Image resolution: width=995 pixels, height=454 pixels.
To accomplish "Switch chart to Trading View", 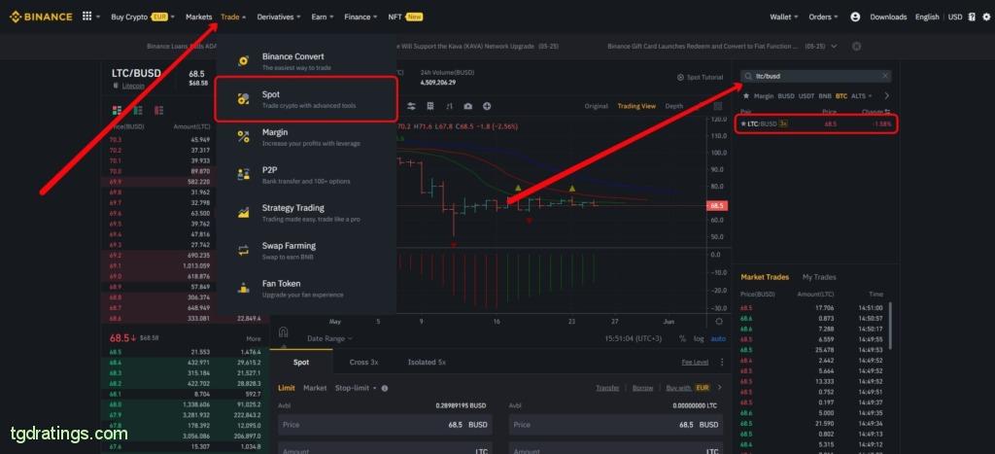I will pyautogui.click(x=636, y=106).
